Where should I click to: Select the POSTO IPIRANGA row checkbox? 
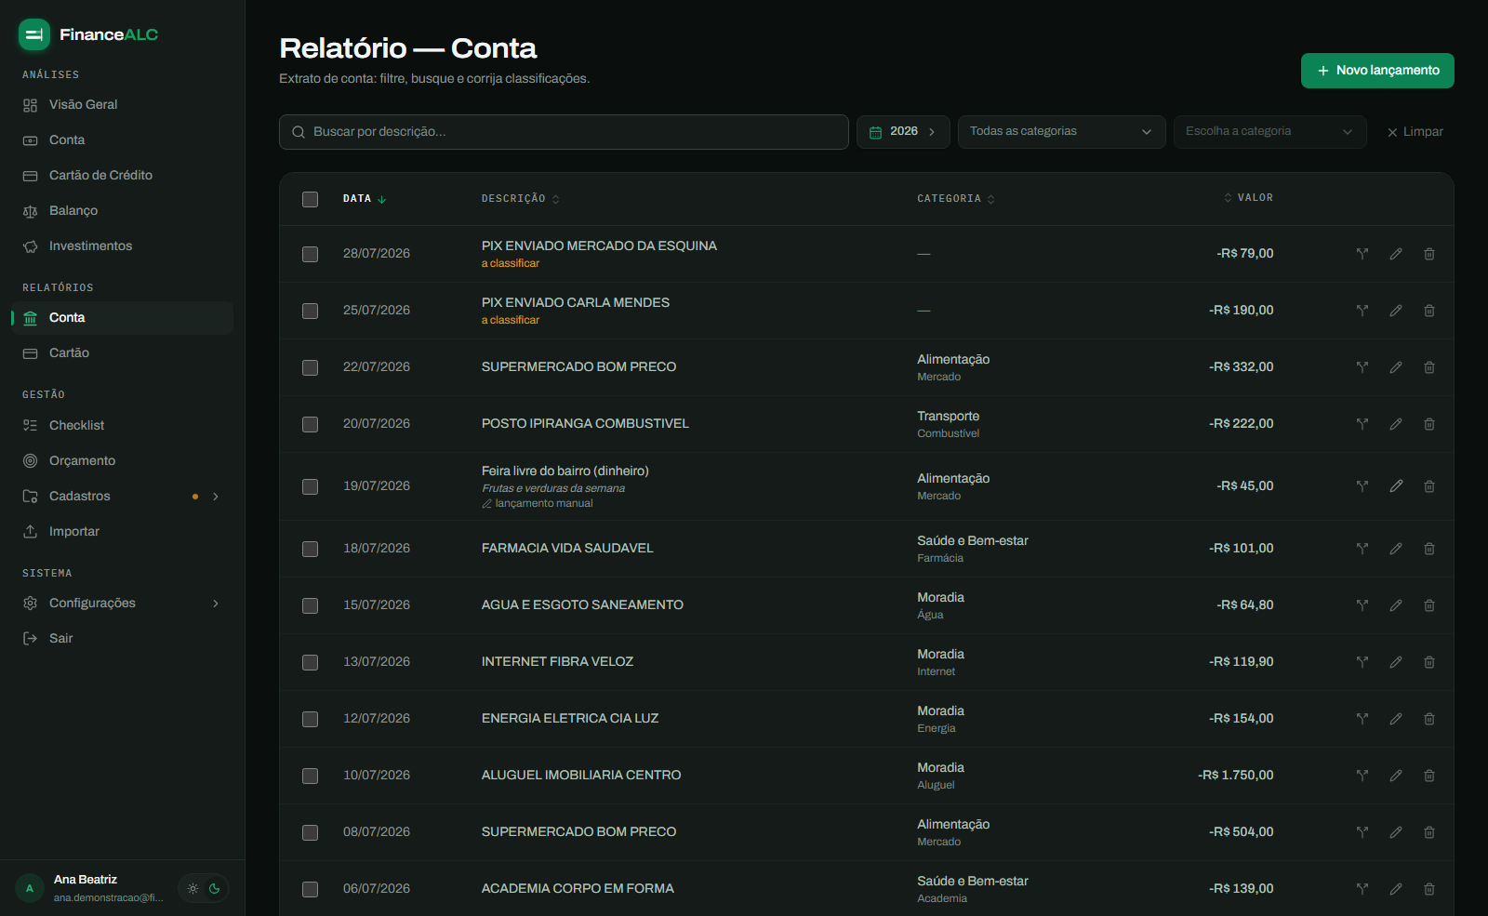click(x=311, y=424)
